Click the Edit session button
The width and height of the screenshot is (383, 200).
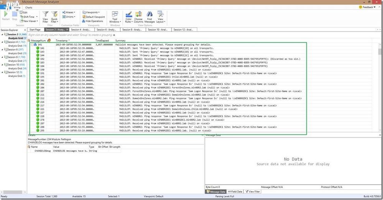(x=24, y=13)
